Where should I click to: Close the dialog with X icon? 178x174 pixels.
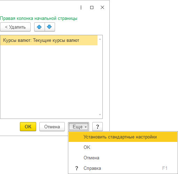102,7
